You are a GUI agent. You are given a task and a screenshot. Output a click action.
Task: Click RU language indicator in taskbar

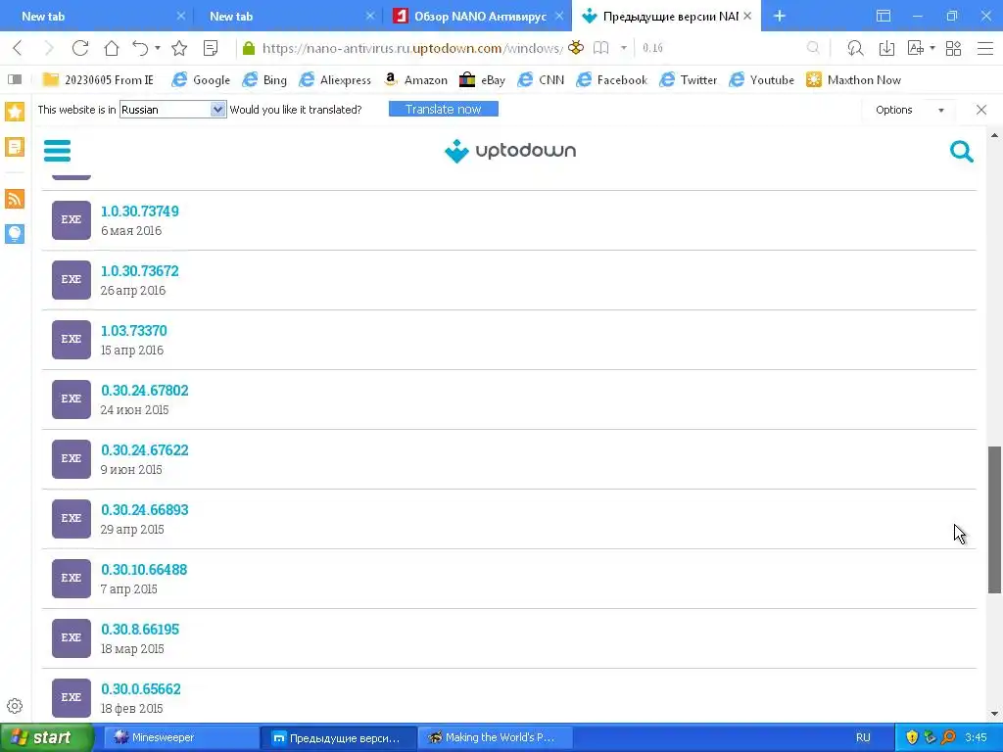tap(863, 737)
